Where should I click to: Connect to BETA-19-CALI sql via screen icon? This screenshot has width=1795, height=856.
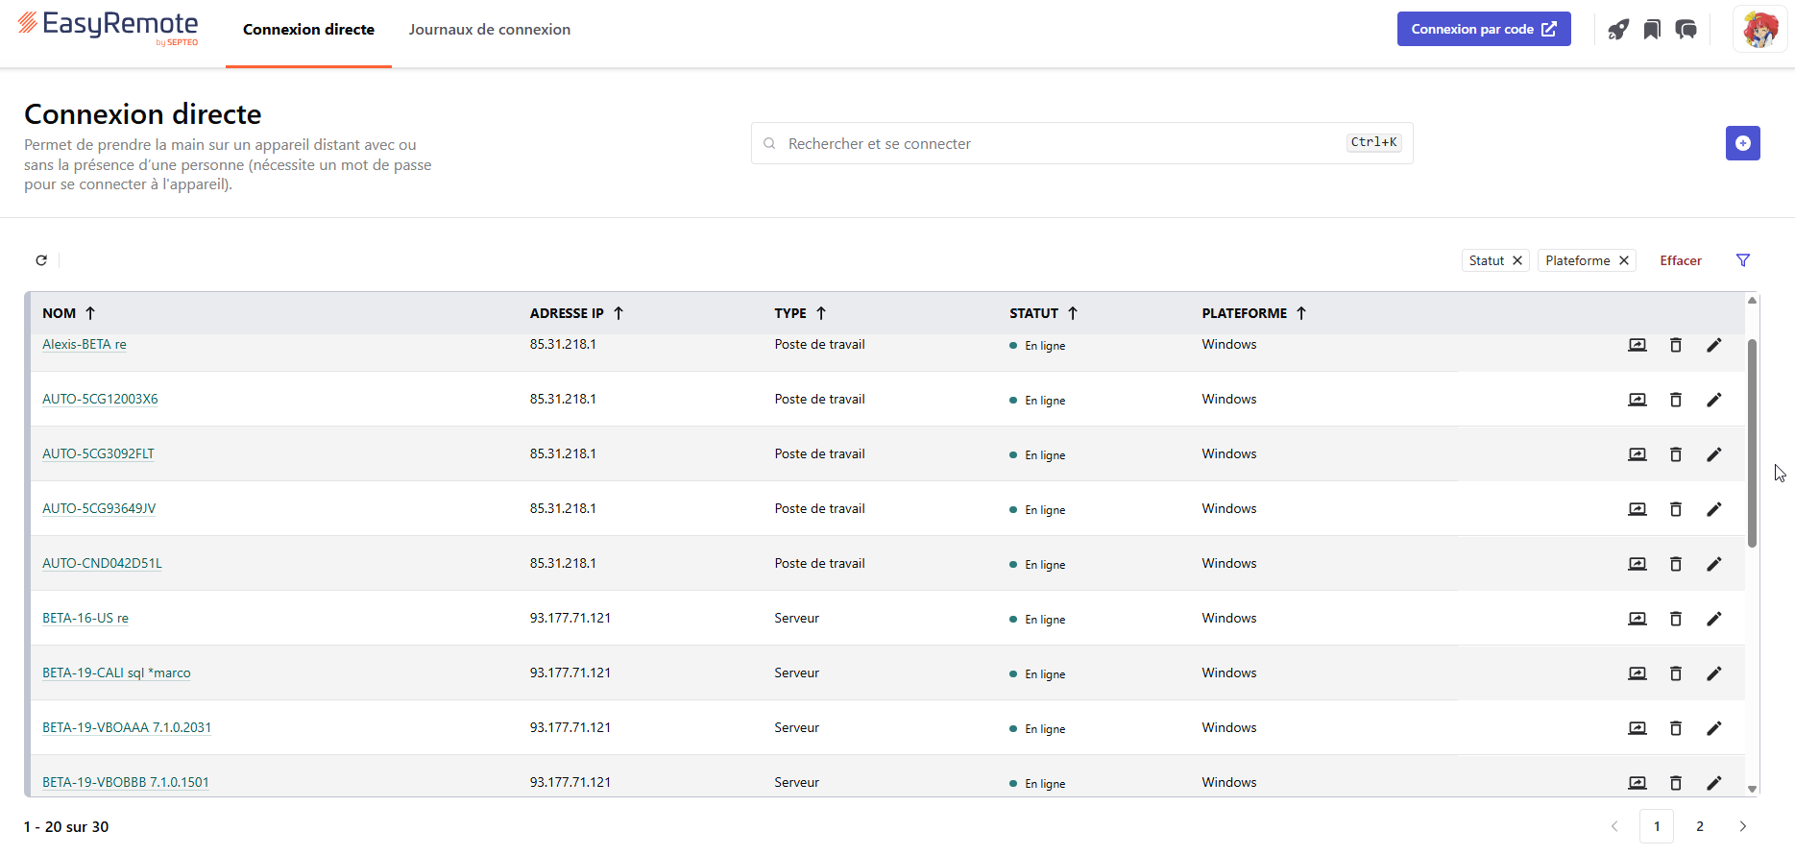point(1637,673)
